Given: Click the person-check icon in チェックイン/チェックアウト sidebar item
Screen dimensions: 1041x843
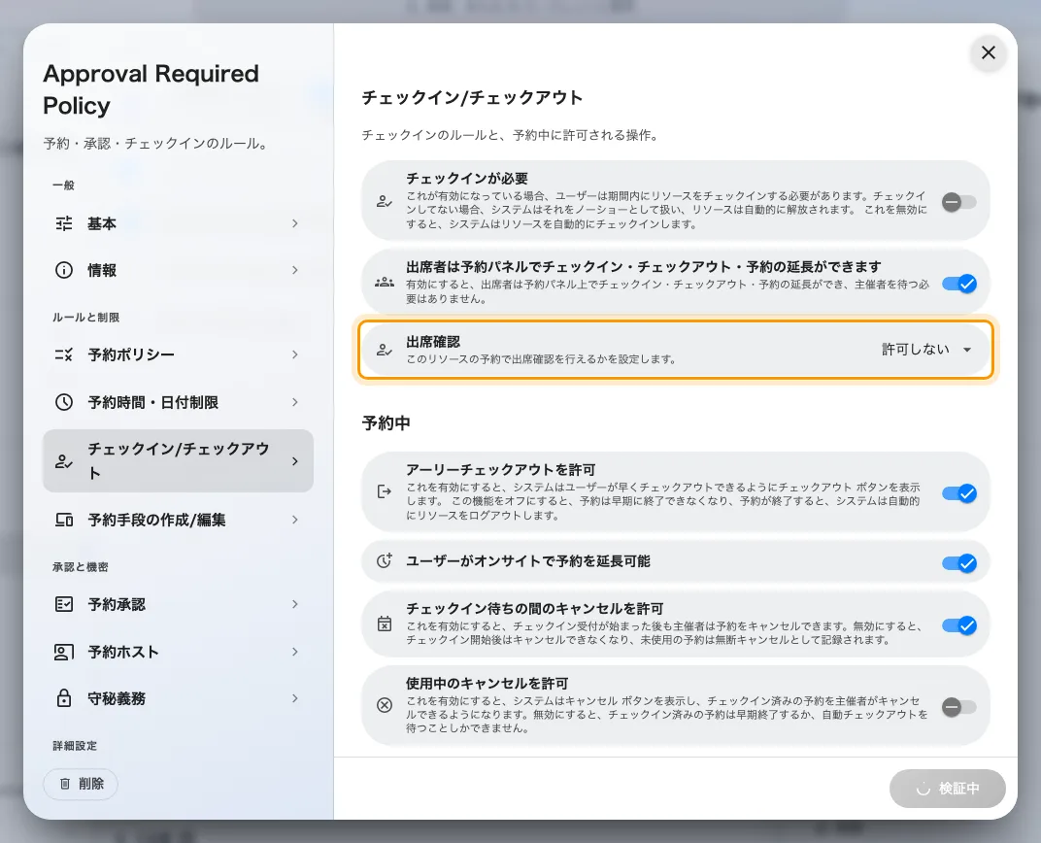Looking at the screenshot, I should click(64, 461).
